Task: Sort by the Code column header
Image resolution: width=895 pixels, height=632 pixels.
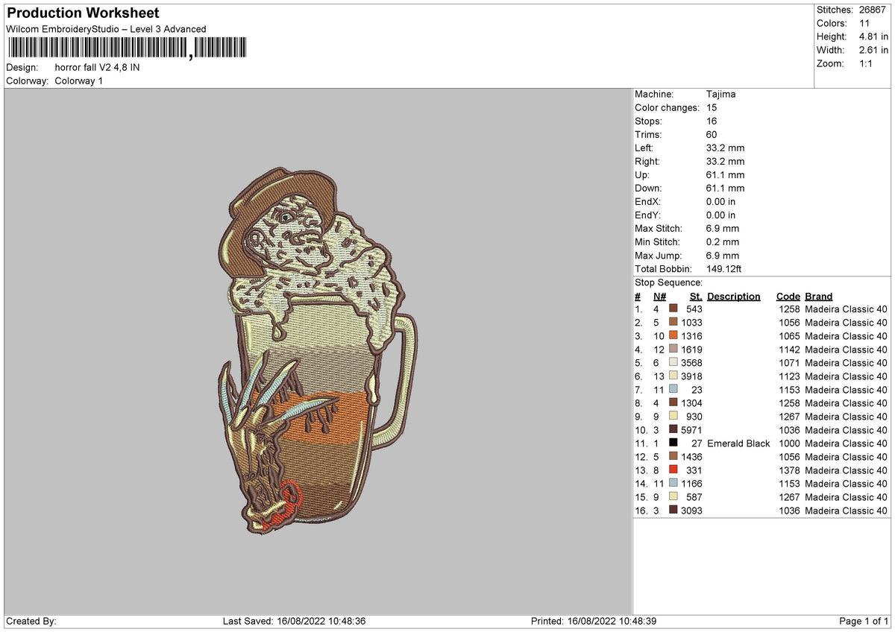Action: [x=788, y=296]
